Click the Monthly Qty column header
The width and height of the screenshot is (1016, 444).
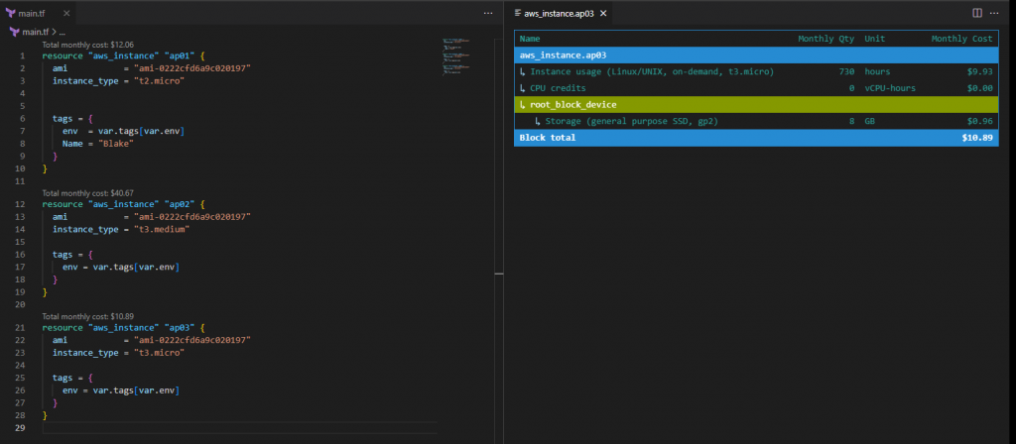tap(826, 39)
